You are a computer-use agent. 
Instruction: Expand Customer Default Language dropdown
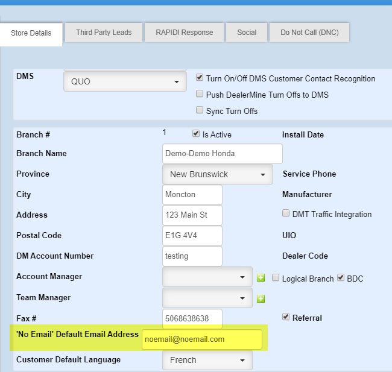207,360
